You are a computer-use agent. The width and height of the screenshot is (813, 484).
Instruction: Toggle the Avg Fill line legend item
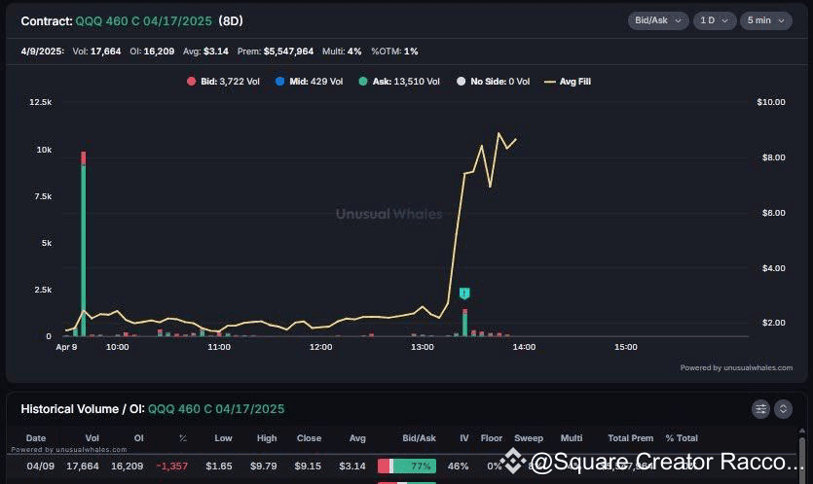[568, 82]
